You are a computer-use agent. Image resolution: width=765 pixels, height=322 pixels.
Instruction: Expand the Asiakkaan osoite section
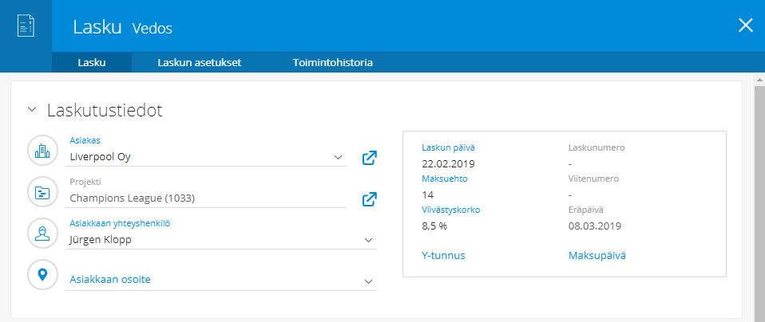[368, 281]
